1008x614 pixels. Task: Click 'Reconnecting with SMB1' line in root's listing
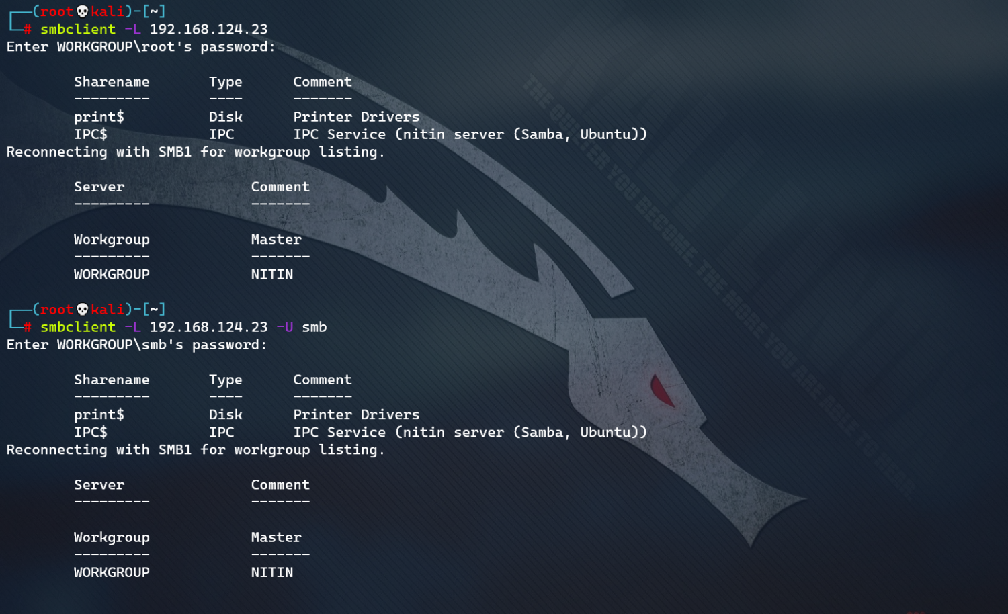tap(196, 152)
